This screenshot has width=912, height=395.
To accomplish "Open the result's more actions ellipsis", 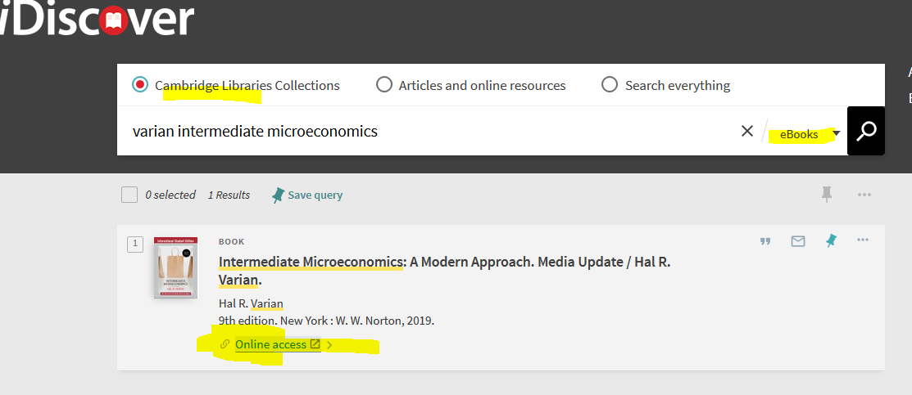I will (x=863, y=240).
